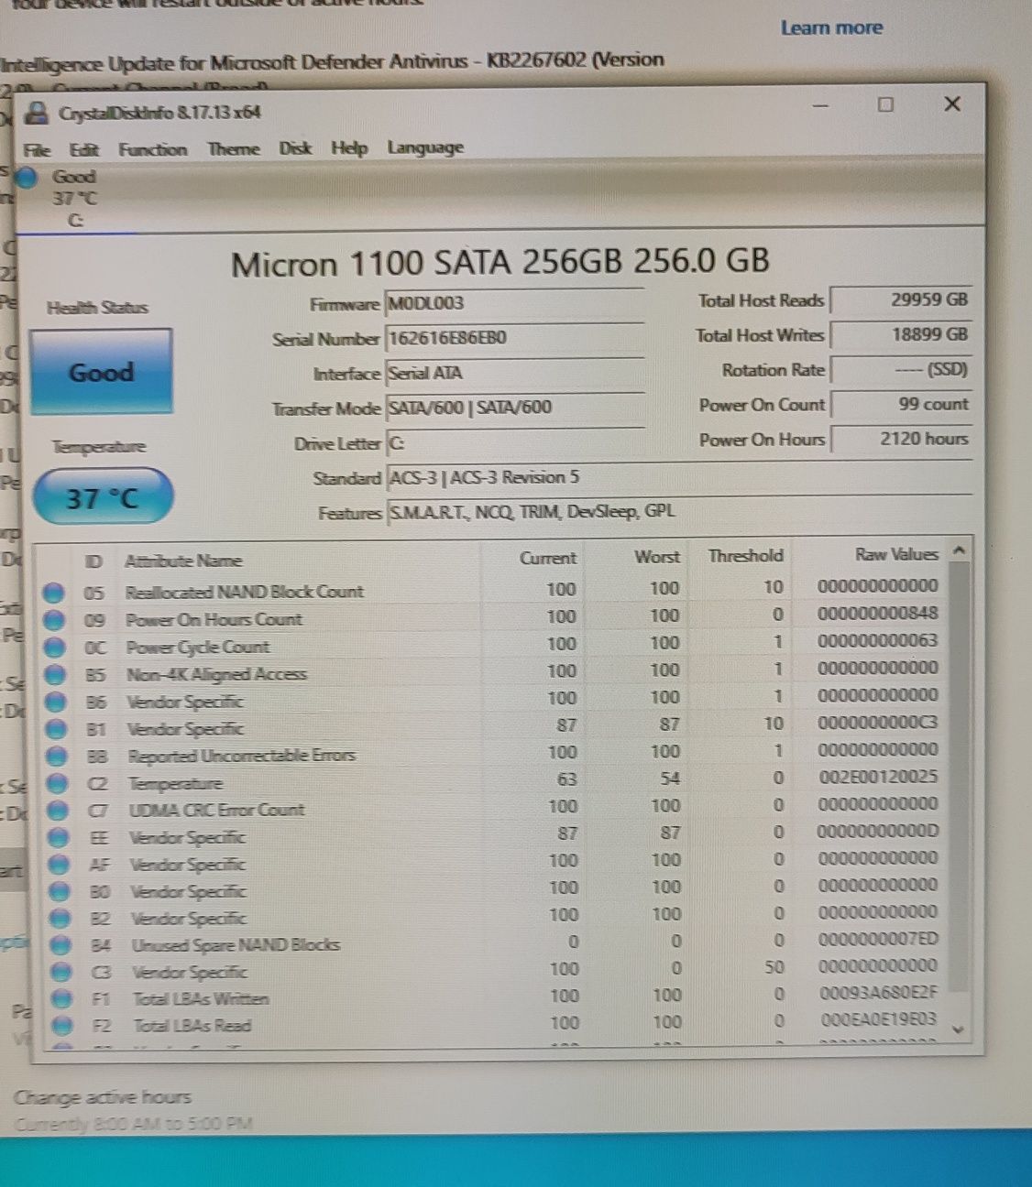Click the Transfer Mode field
Screen dimensions: 1032x1187
[x=515, y=408]
